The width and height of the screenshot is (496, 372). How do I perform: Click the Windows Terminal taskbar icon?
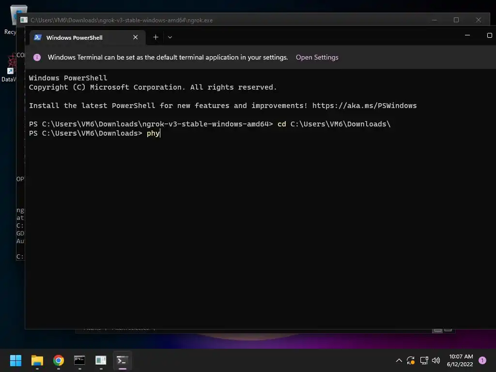click(123, 360)
